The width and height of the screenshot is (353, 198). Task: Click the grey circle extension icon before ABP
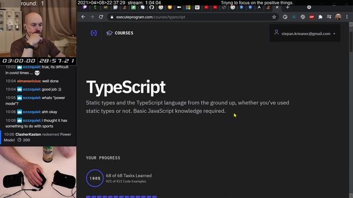(x=303, y=17)
